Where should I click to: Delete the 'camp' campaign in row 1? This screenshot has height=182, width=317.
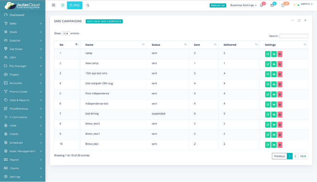click(x=280, y=54)
